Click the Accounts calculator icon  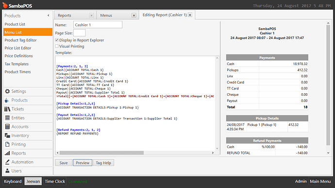pyautogui.click(x=7, y=127)
